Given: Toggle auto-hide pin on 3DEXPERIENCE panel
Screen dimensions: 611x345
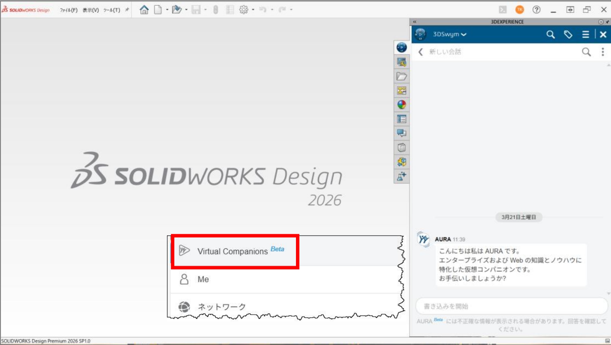Looking at the screenshot, I should pyautogui.click(x=607, y=22).
